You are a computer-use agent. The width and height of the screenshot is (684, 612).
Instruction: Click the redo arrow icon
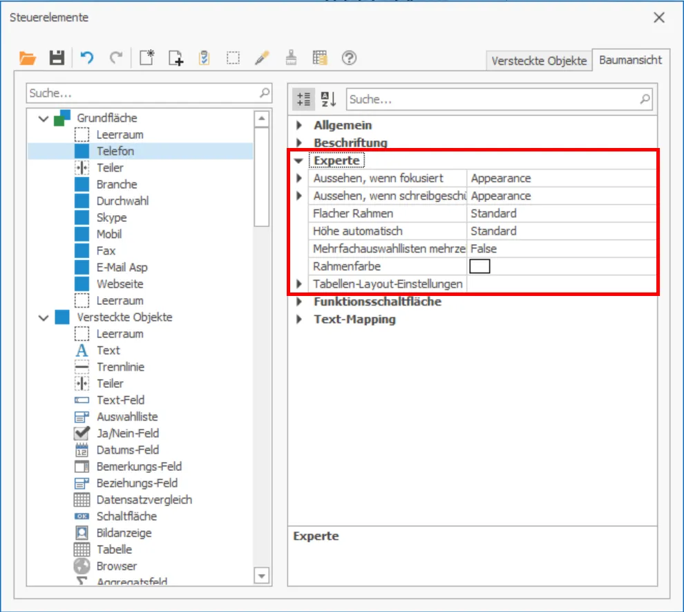pyautogui.click(x=116, y=58)
